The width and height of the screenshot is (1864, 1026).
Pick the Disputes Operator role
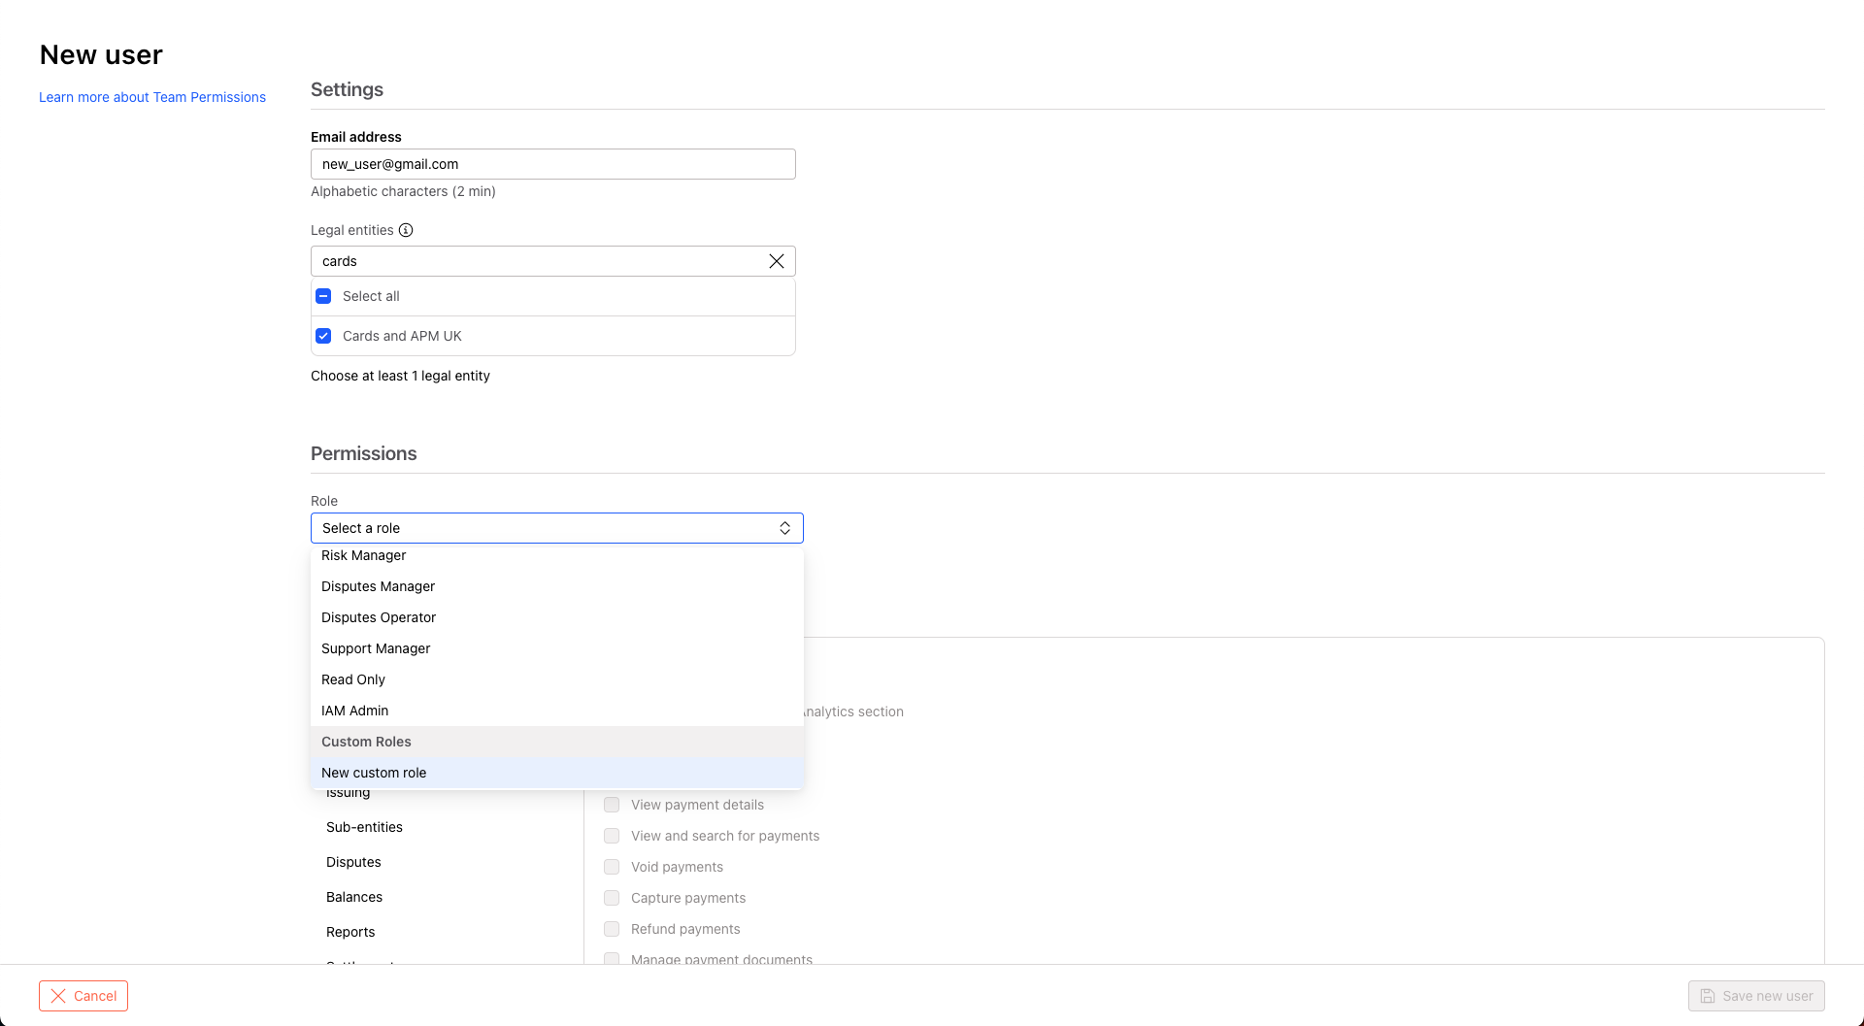pos(379,617)
